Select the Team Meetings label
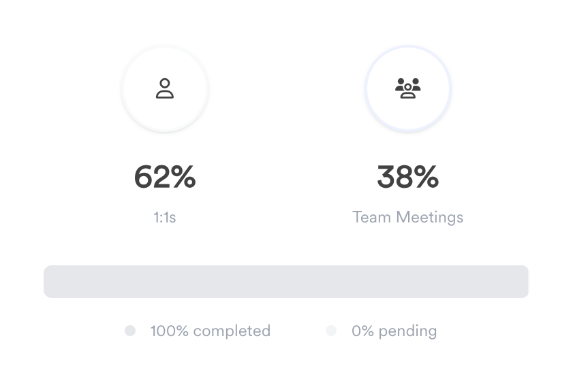This screenshot has height=383, width=573. pyautogui.click(x=407, y=218)
